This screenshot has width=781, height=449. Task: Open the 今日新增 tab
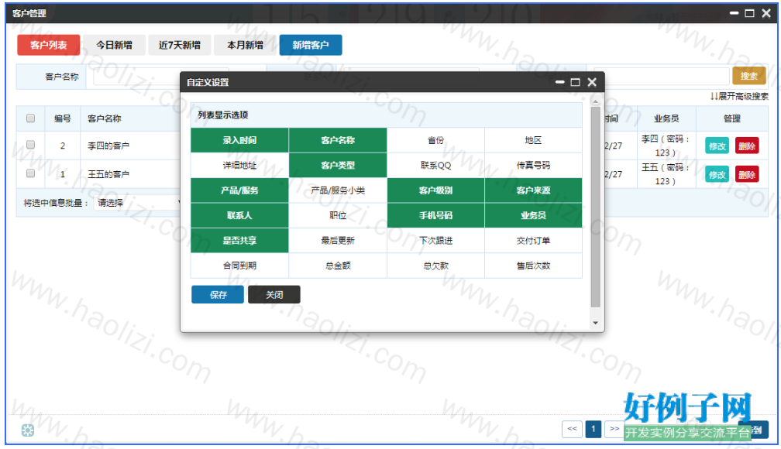click(114, 45)
